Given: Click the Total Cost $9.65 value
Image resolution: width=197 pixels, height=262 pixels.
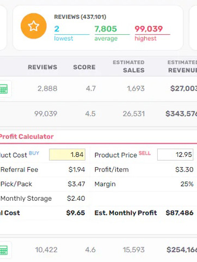Looking at the screenshot, I should 76,213.
